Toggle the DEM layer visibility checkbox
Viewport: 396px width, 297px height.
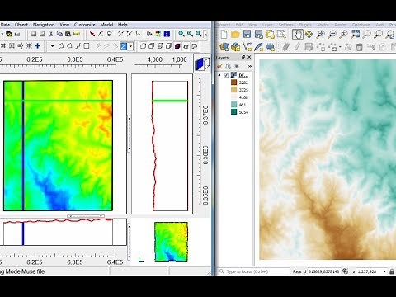coord(226,75)
